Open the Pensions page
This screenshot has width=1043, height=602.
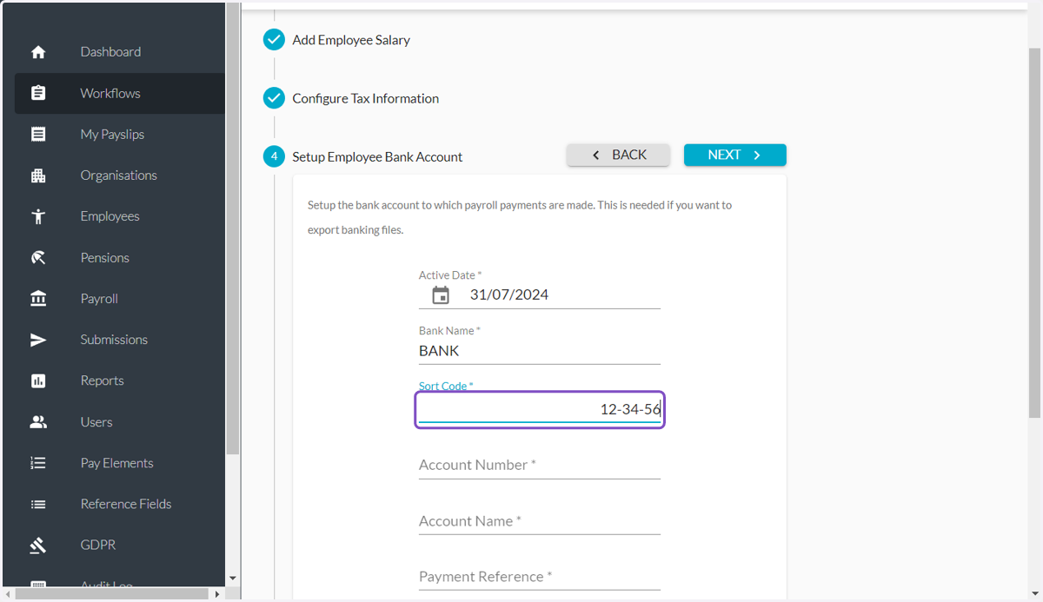120,258
